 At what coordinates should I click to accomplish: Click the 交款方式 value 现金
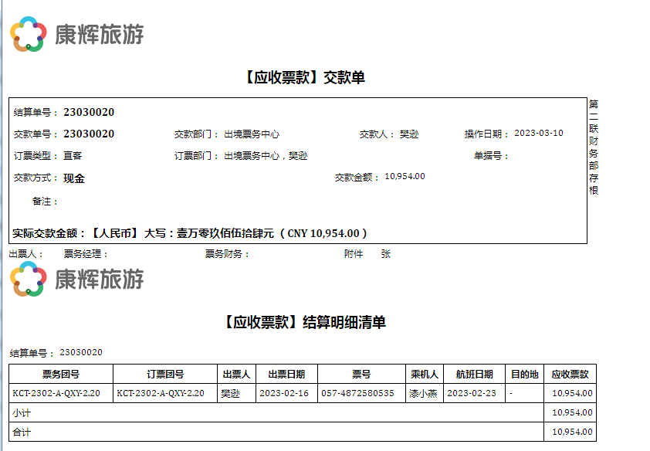(74, 178)
